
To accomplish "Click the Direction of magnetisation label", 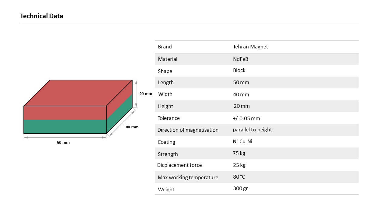I will [188, 130].
